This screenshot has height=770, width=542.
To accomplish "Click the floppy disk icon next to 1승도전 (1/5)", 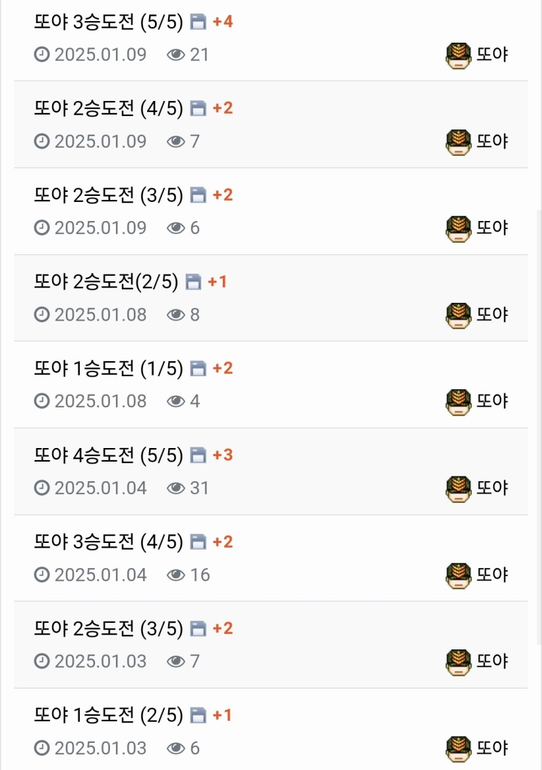I will [198, 369].
